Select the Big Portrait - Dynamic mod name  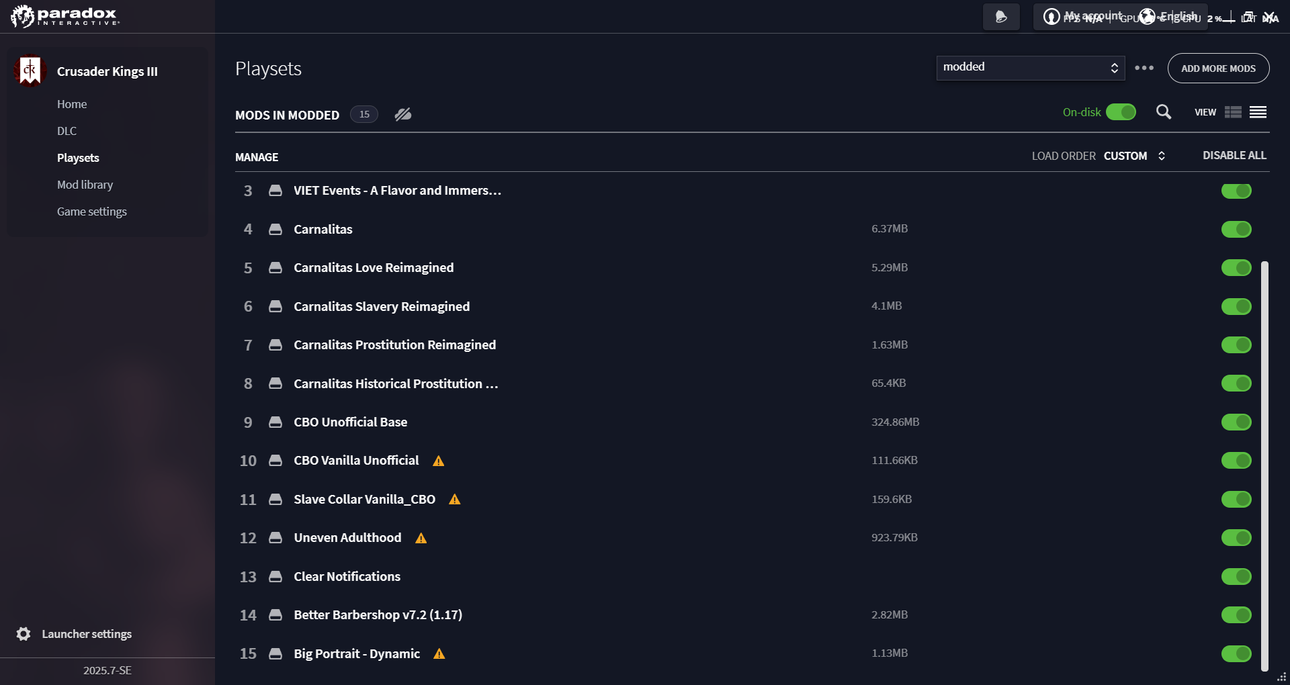pyautogui.click(x=357, y=653)
